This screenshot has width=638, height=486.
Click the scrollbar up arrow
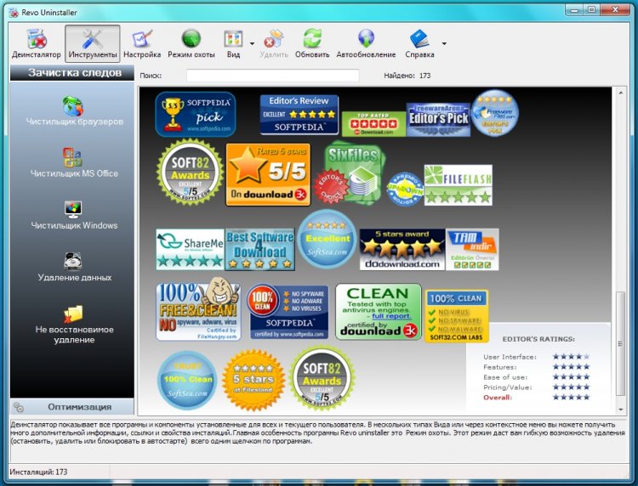pos(620,93)
